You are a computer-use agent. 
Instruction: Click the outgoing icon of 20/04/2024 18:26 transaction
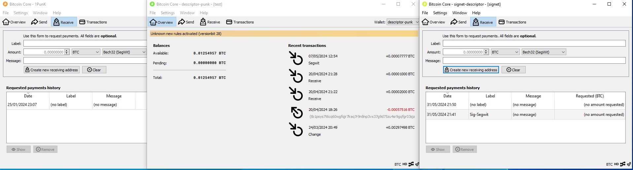297,112
